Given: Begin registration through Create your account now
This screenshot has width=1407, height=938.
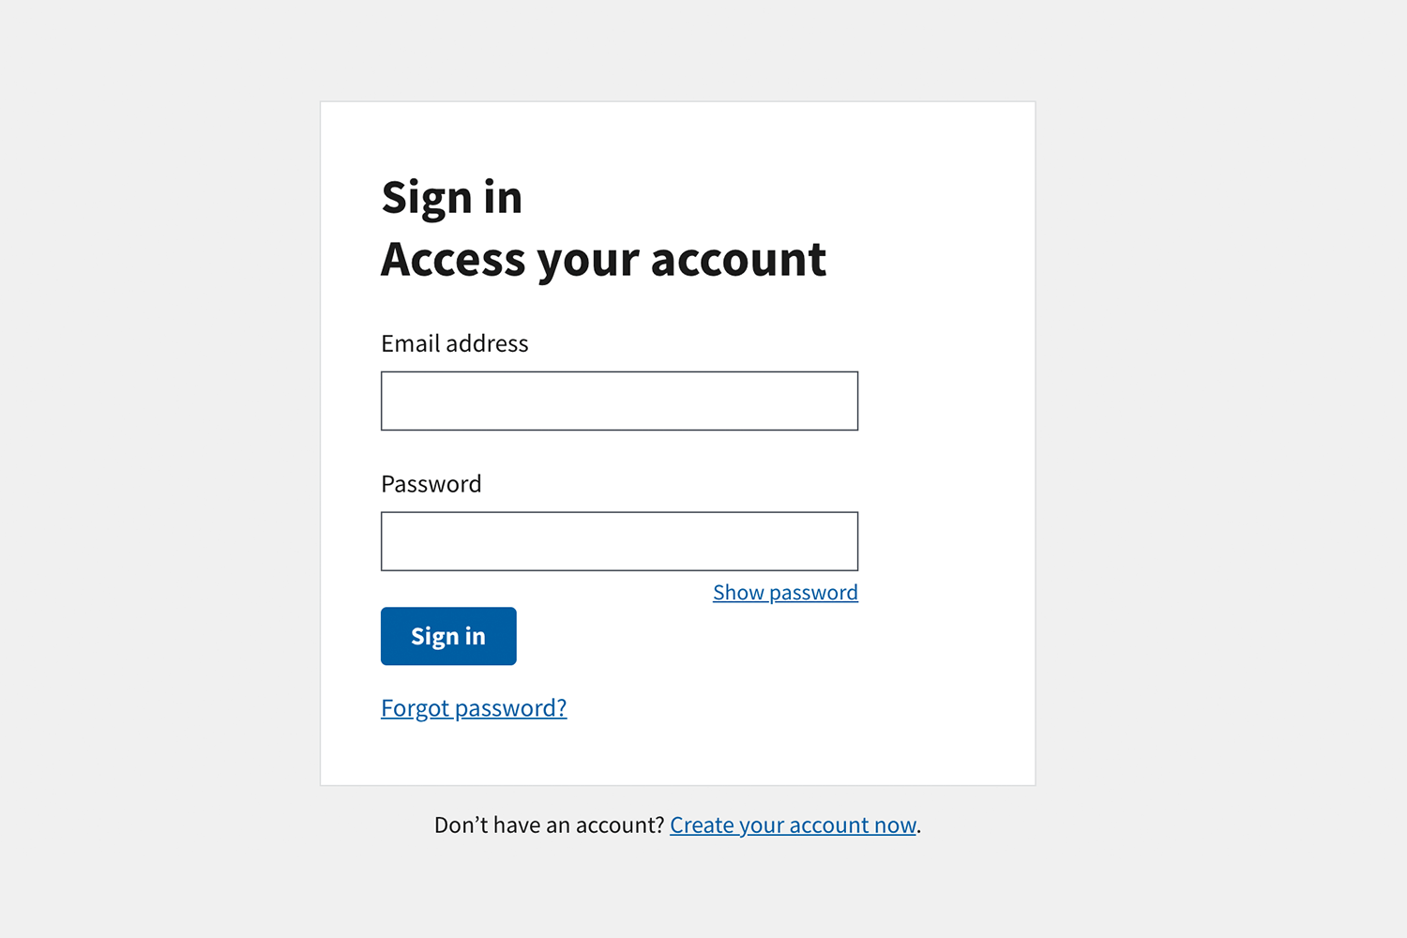Looking at the screenshot, I should [x=793, y=825].
